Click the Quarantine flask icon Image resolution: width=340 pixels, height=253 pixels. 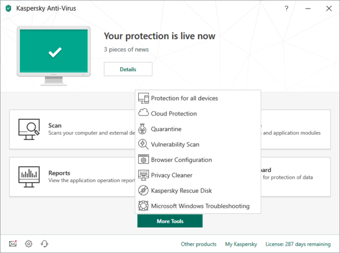(x=142, y=129)
